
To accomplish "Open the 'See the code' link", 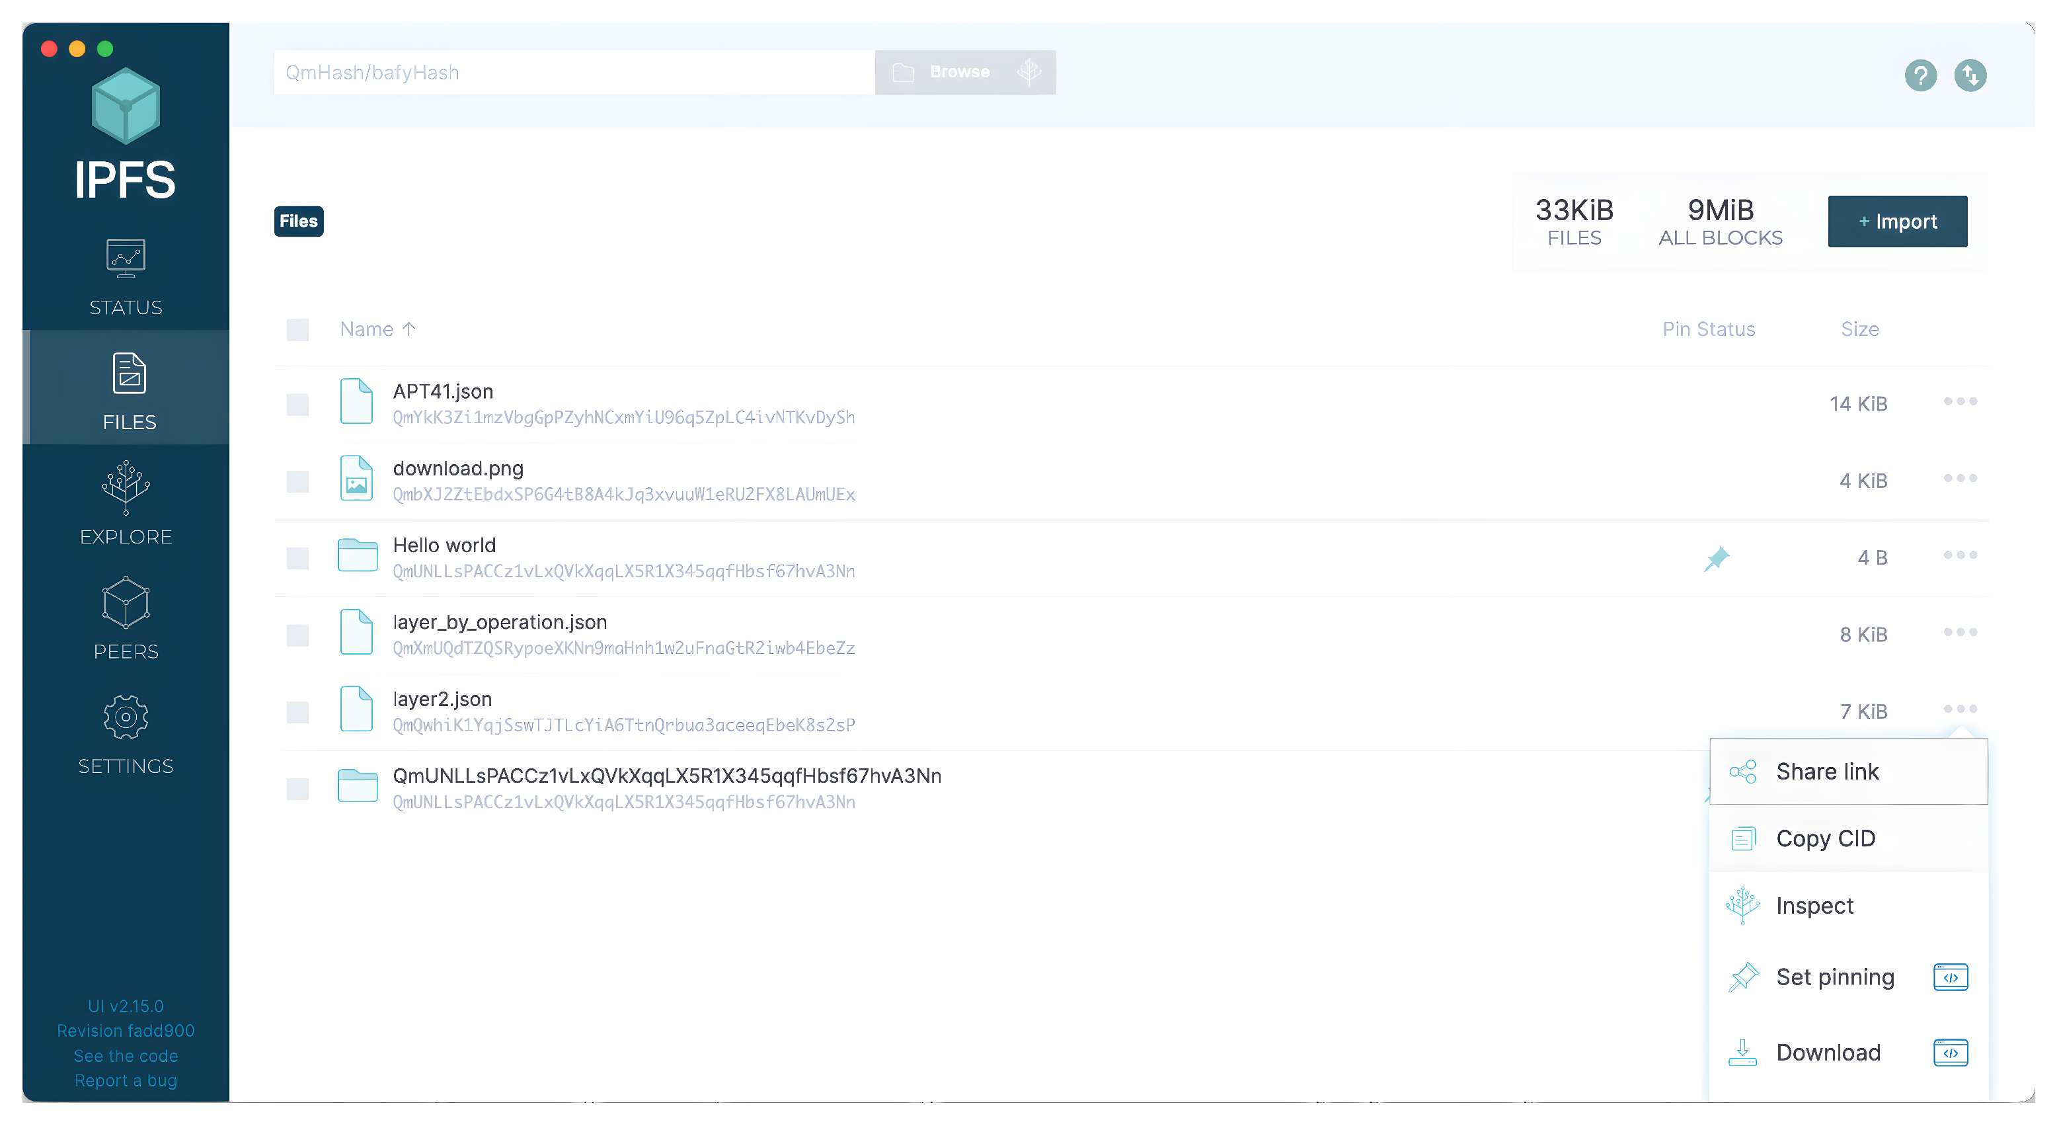I will click(x=126, y=1055).
